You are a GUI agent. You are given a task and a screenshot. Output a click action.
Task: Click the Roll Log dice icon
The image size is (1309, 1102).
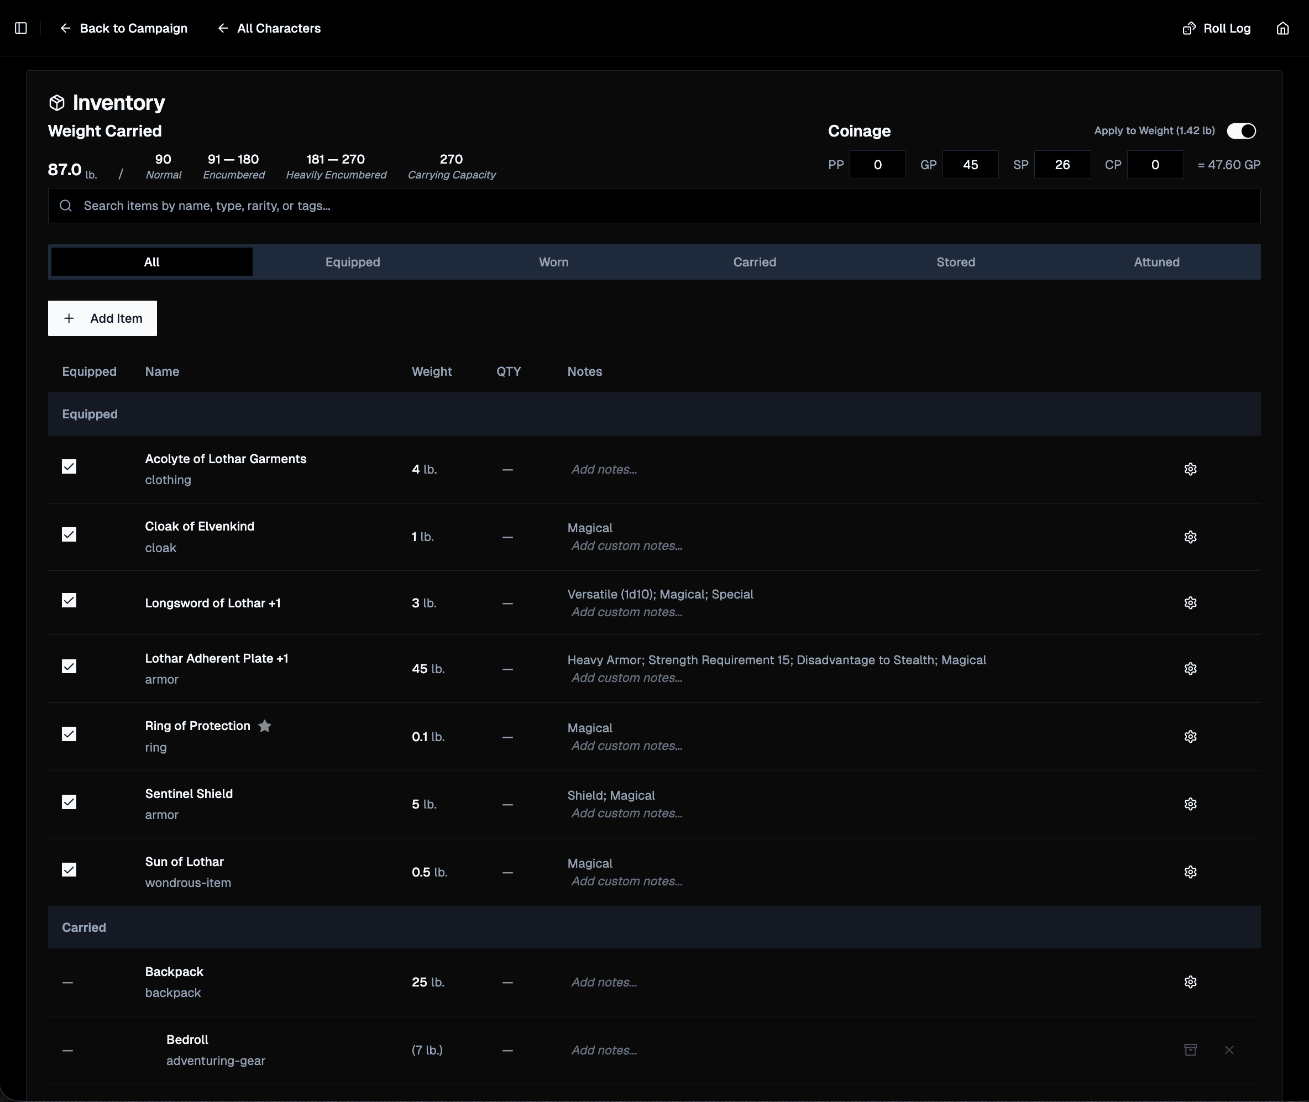point(1188,28)
